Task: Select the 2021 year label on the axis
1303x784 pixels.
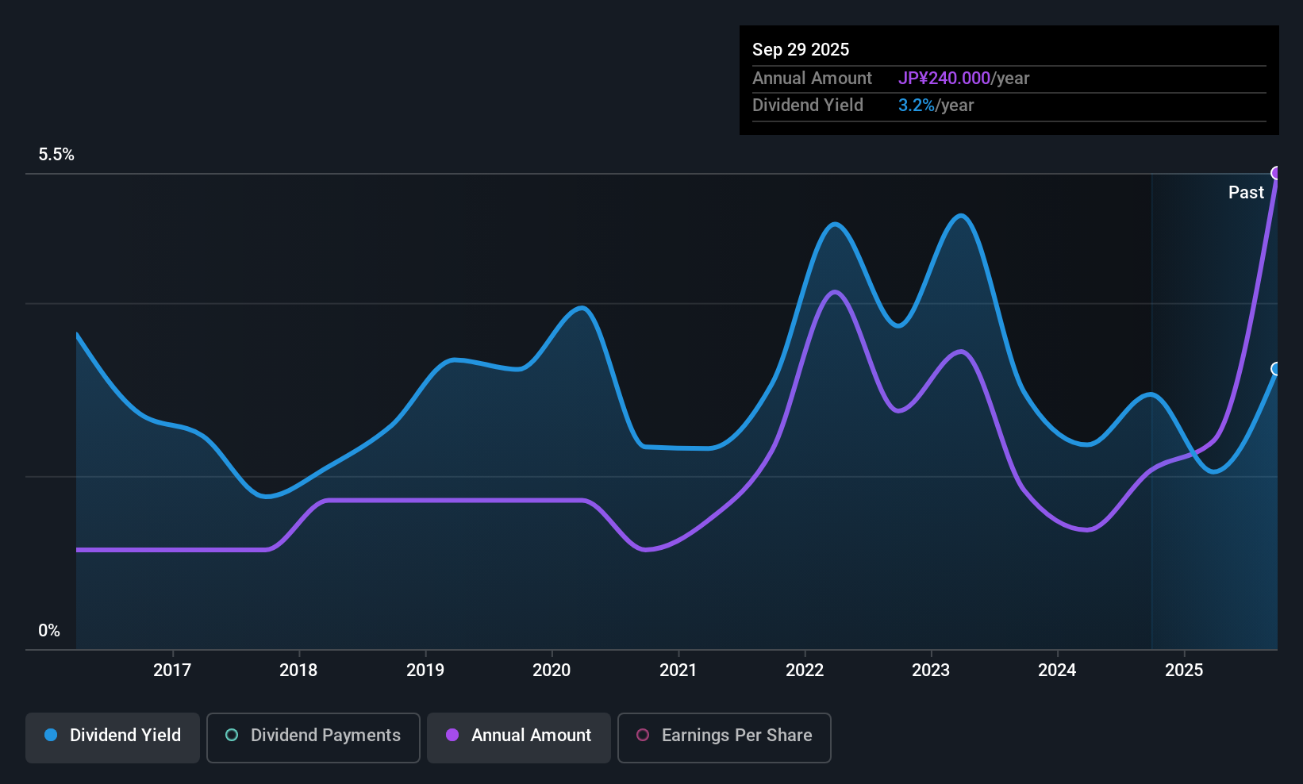Action: point(678,671)
